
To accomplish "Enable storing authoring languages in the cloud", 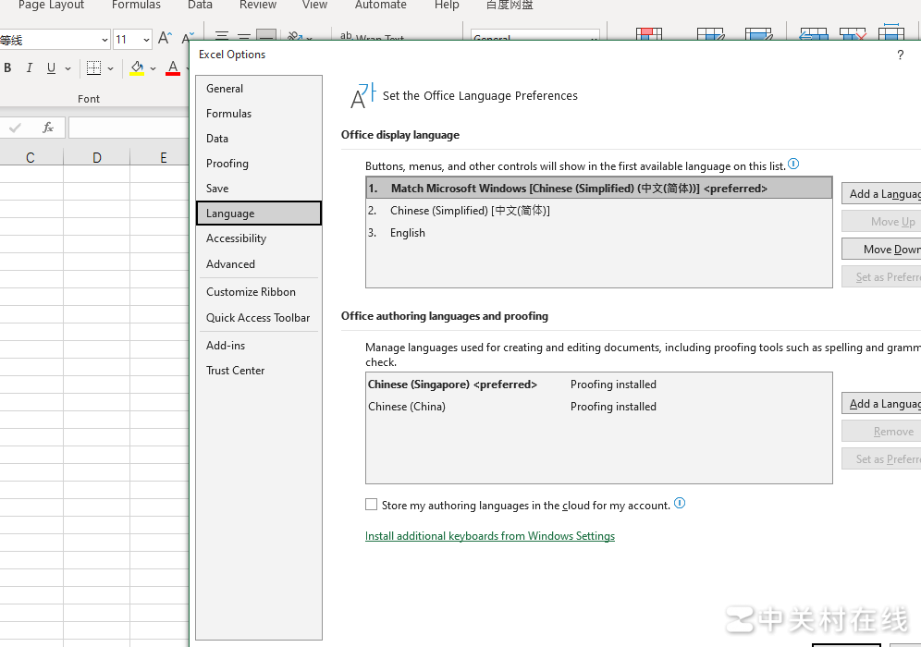I will 372,505.
